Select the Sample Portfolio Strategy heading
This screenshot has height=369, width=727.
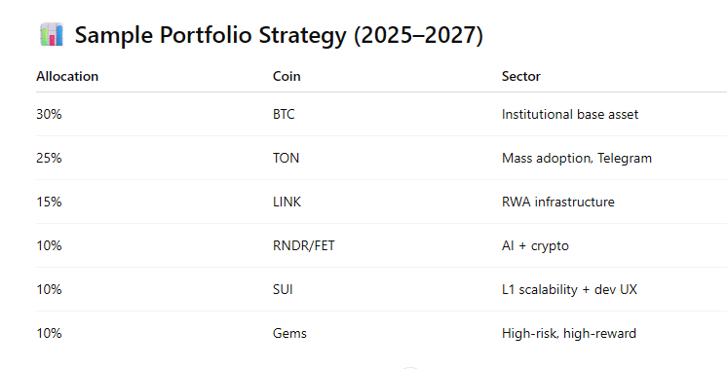pos(279,35)
